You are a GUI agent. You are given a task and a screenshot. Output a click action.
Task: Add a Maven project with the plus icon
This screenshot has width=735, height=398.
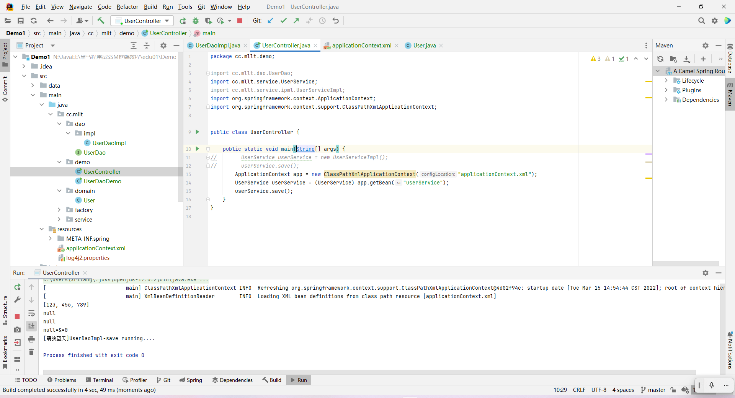(703, 59)
